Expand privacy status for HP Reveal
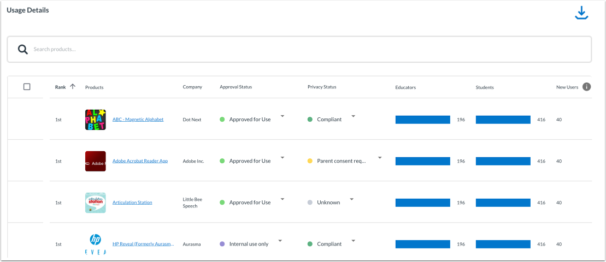606x262 pixels. 353,241
